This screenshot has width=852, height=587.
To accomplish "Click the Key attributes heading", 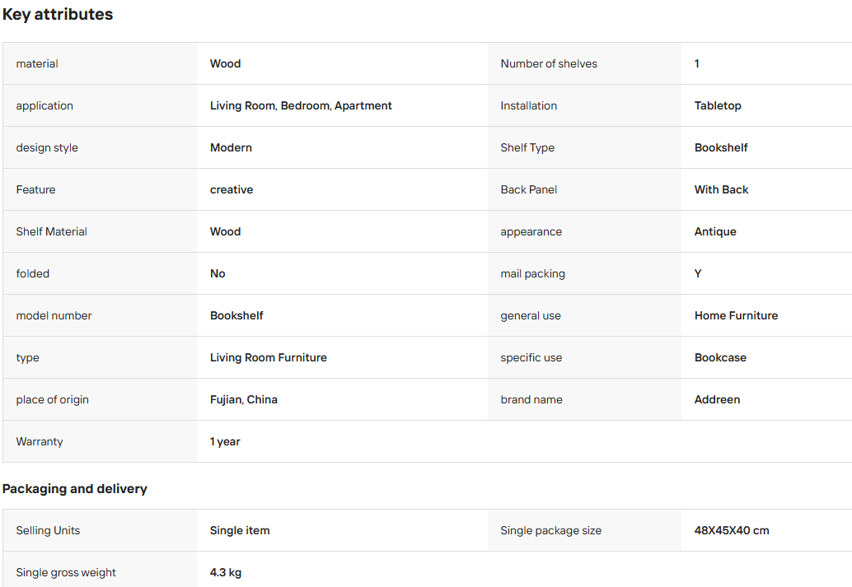I will point(58,15).
